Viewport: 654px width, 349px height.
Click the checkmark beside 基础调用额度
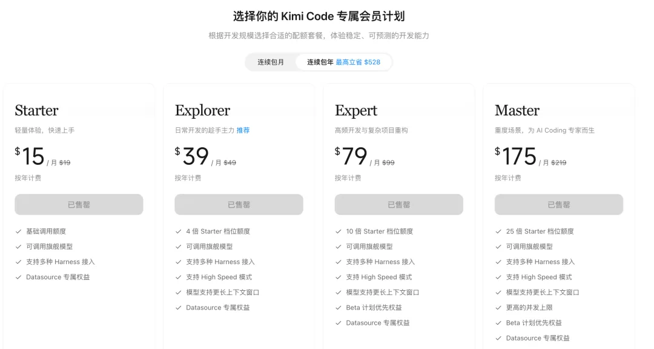pyautogui.click(x=18, y=231)
